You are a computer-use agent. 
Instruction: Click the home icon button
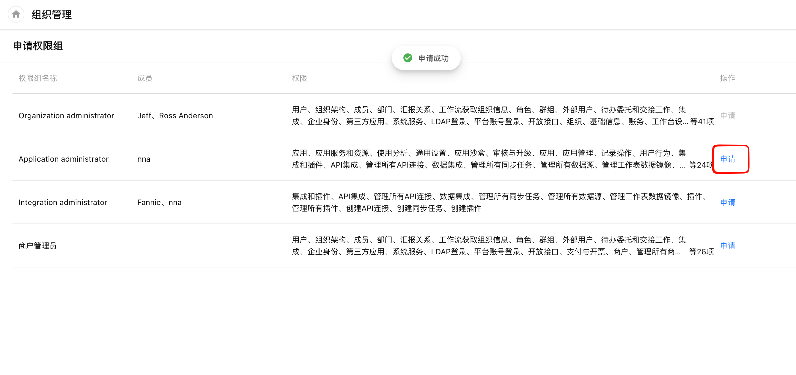tap(16, 14)
